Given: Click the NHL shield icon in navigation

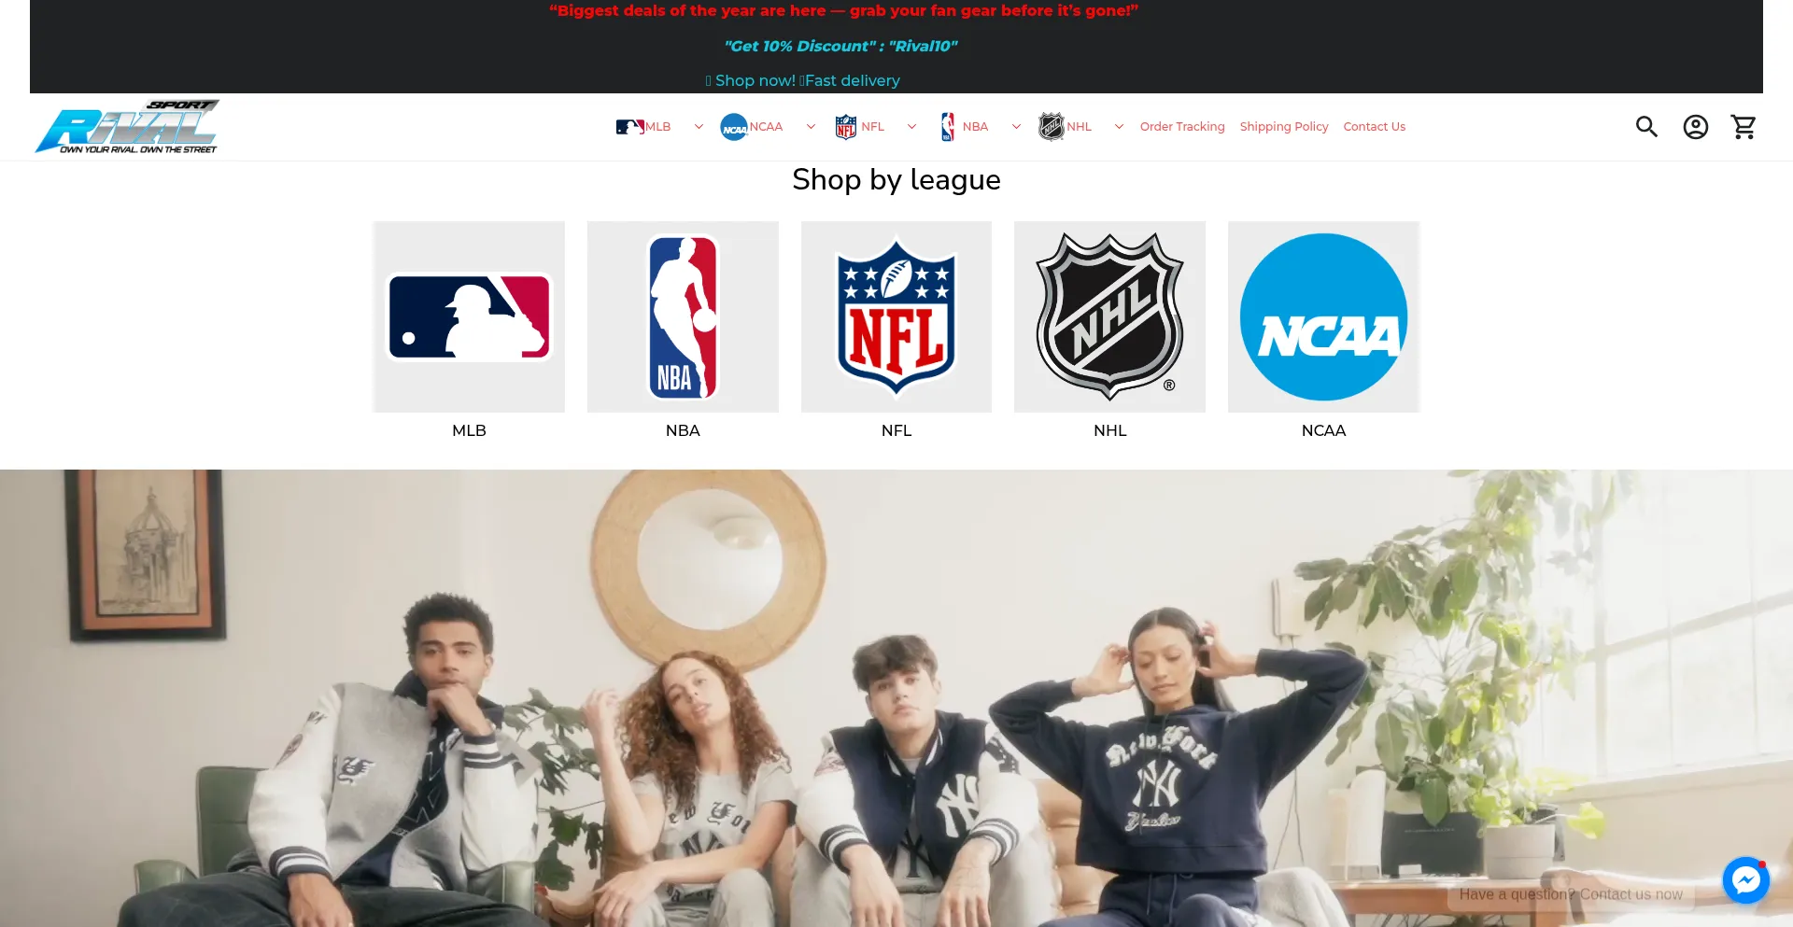Looking at the screenshot, I should pos(1051,126).
